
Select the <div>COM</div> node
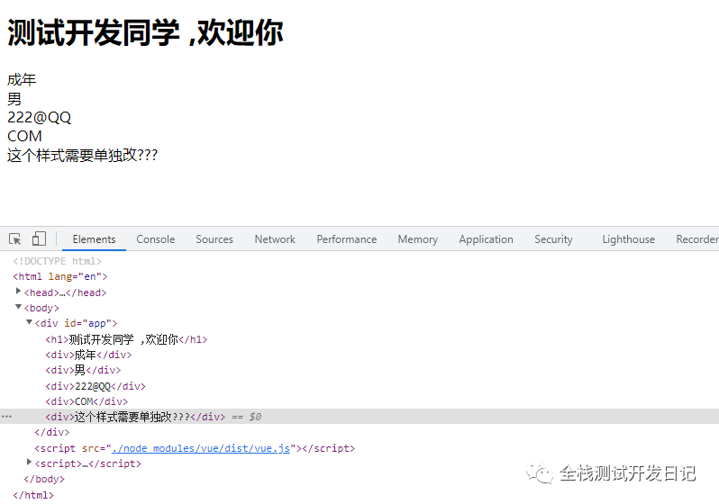[86, 401]
